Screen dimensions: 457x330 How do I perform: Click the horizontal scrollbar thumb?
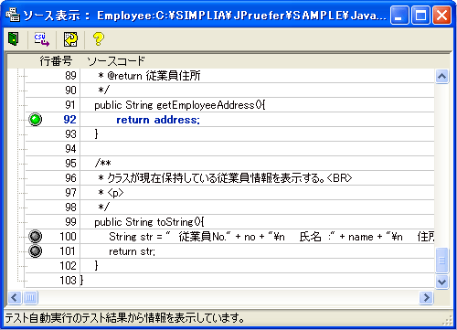tap(30, 297)
